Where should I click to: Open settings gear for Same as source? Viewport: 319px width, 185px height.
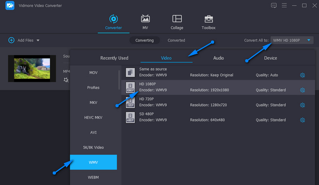302,75
